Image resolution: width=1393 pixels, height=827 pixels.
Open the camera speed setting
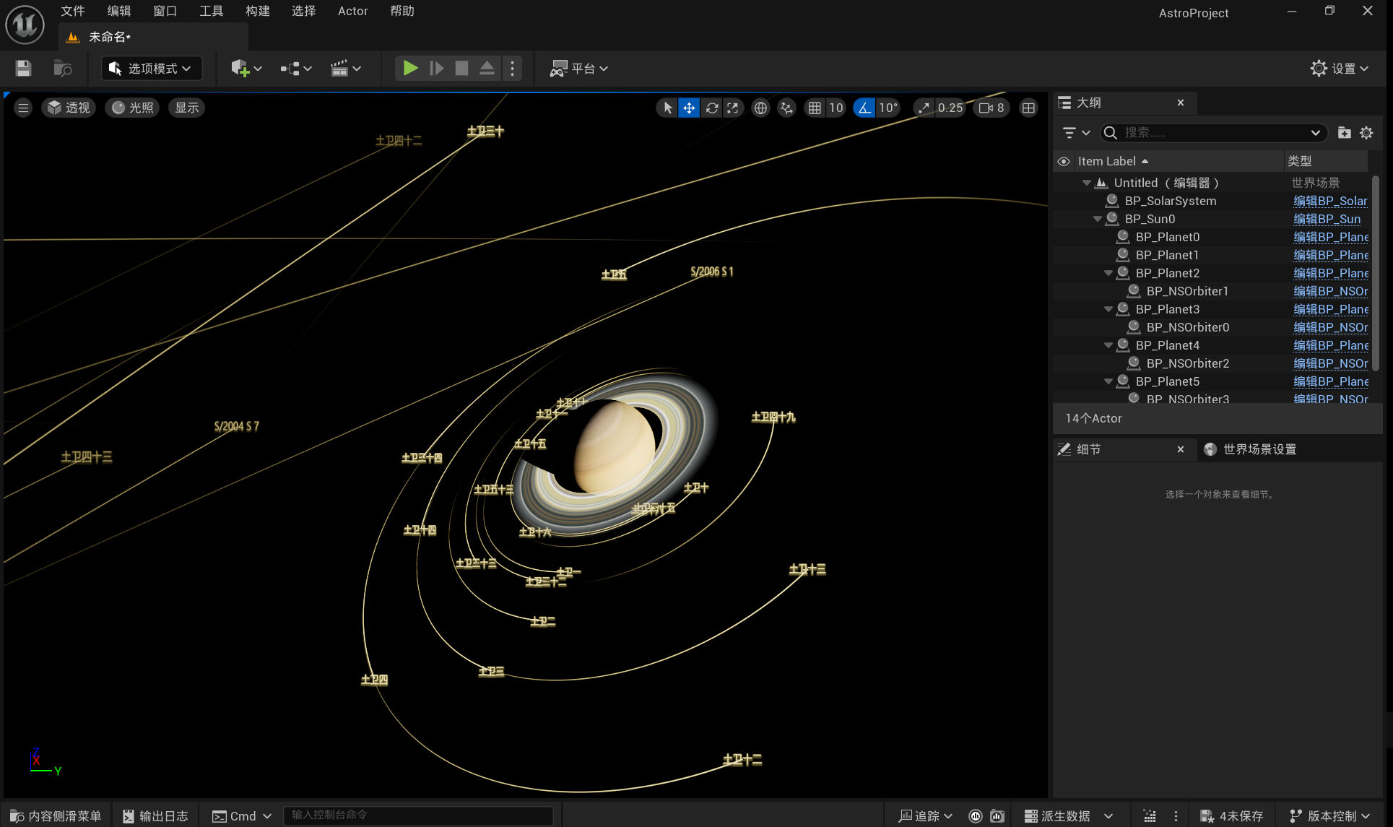991,108
